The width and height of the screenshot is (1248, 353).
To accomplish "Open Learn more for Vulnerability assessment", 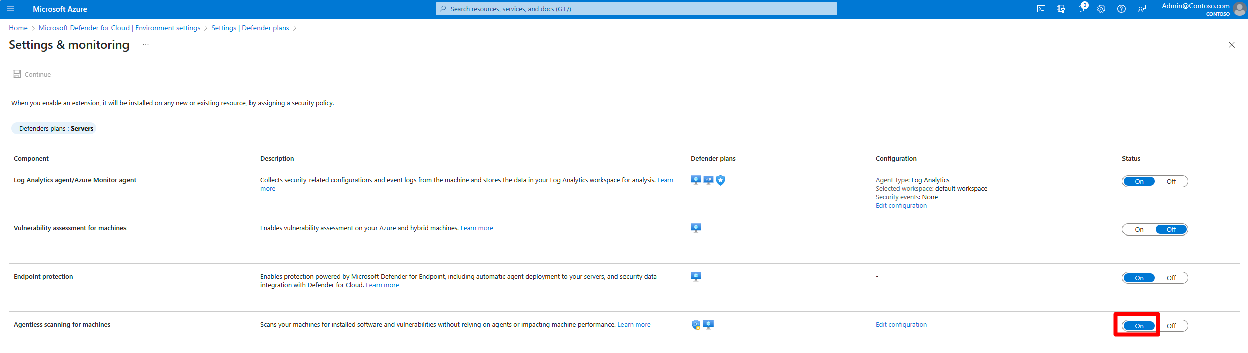I will [x=477, y=228].
